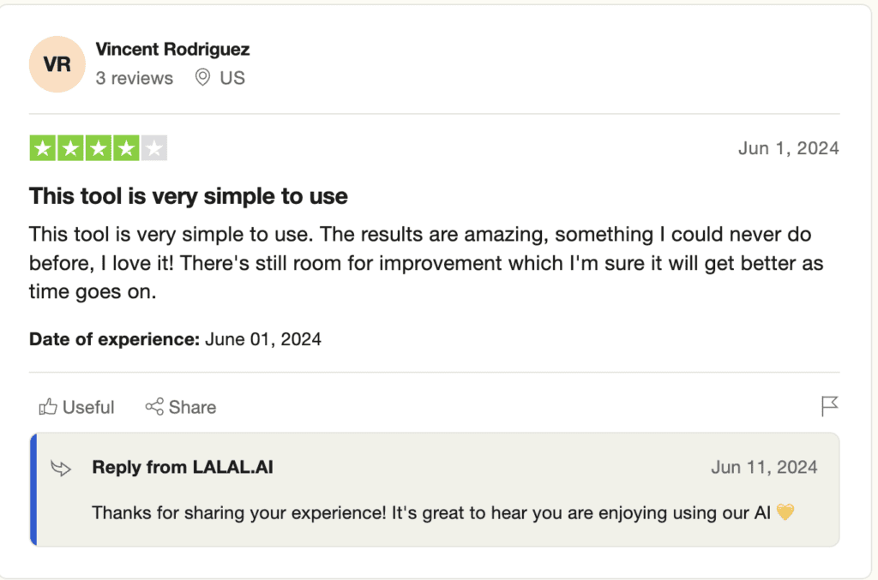Screen dimensions: 878x580
Task: Click the grey fifth rating star
Action: tap(153, 148)
